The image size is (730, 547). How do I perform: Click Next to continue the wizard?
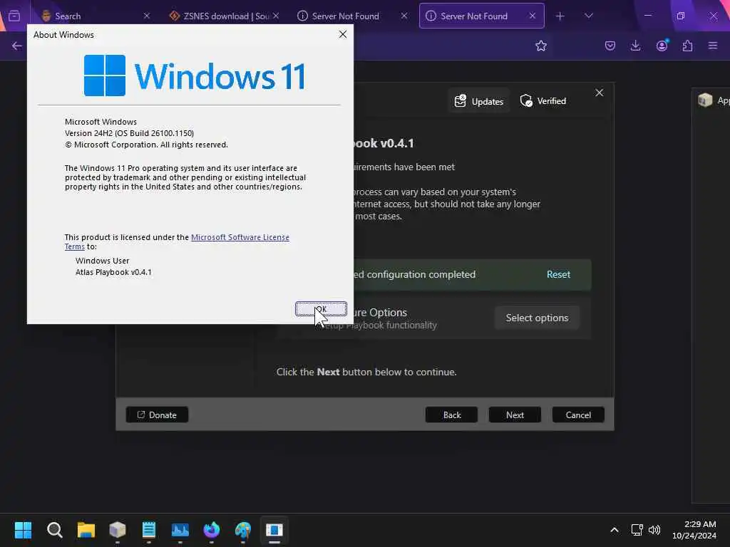(x=515, y=415)
